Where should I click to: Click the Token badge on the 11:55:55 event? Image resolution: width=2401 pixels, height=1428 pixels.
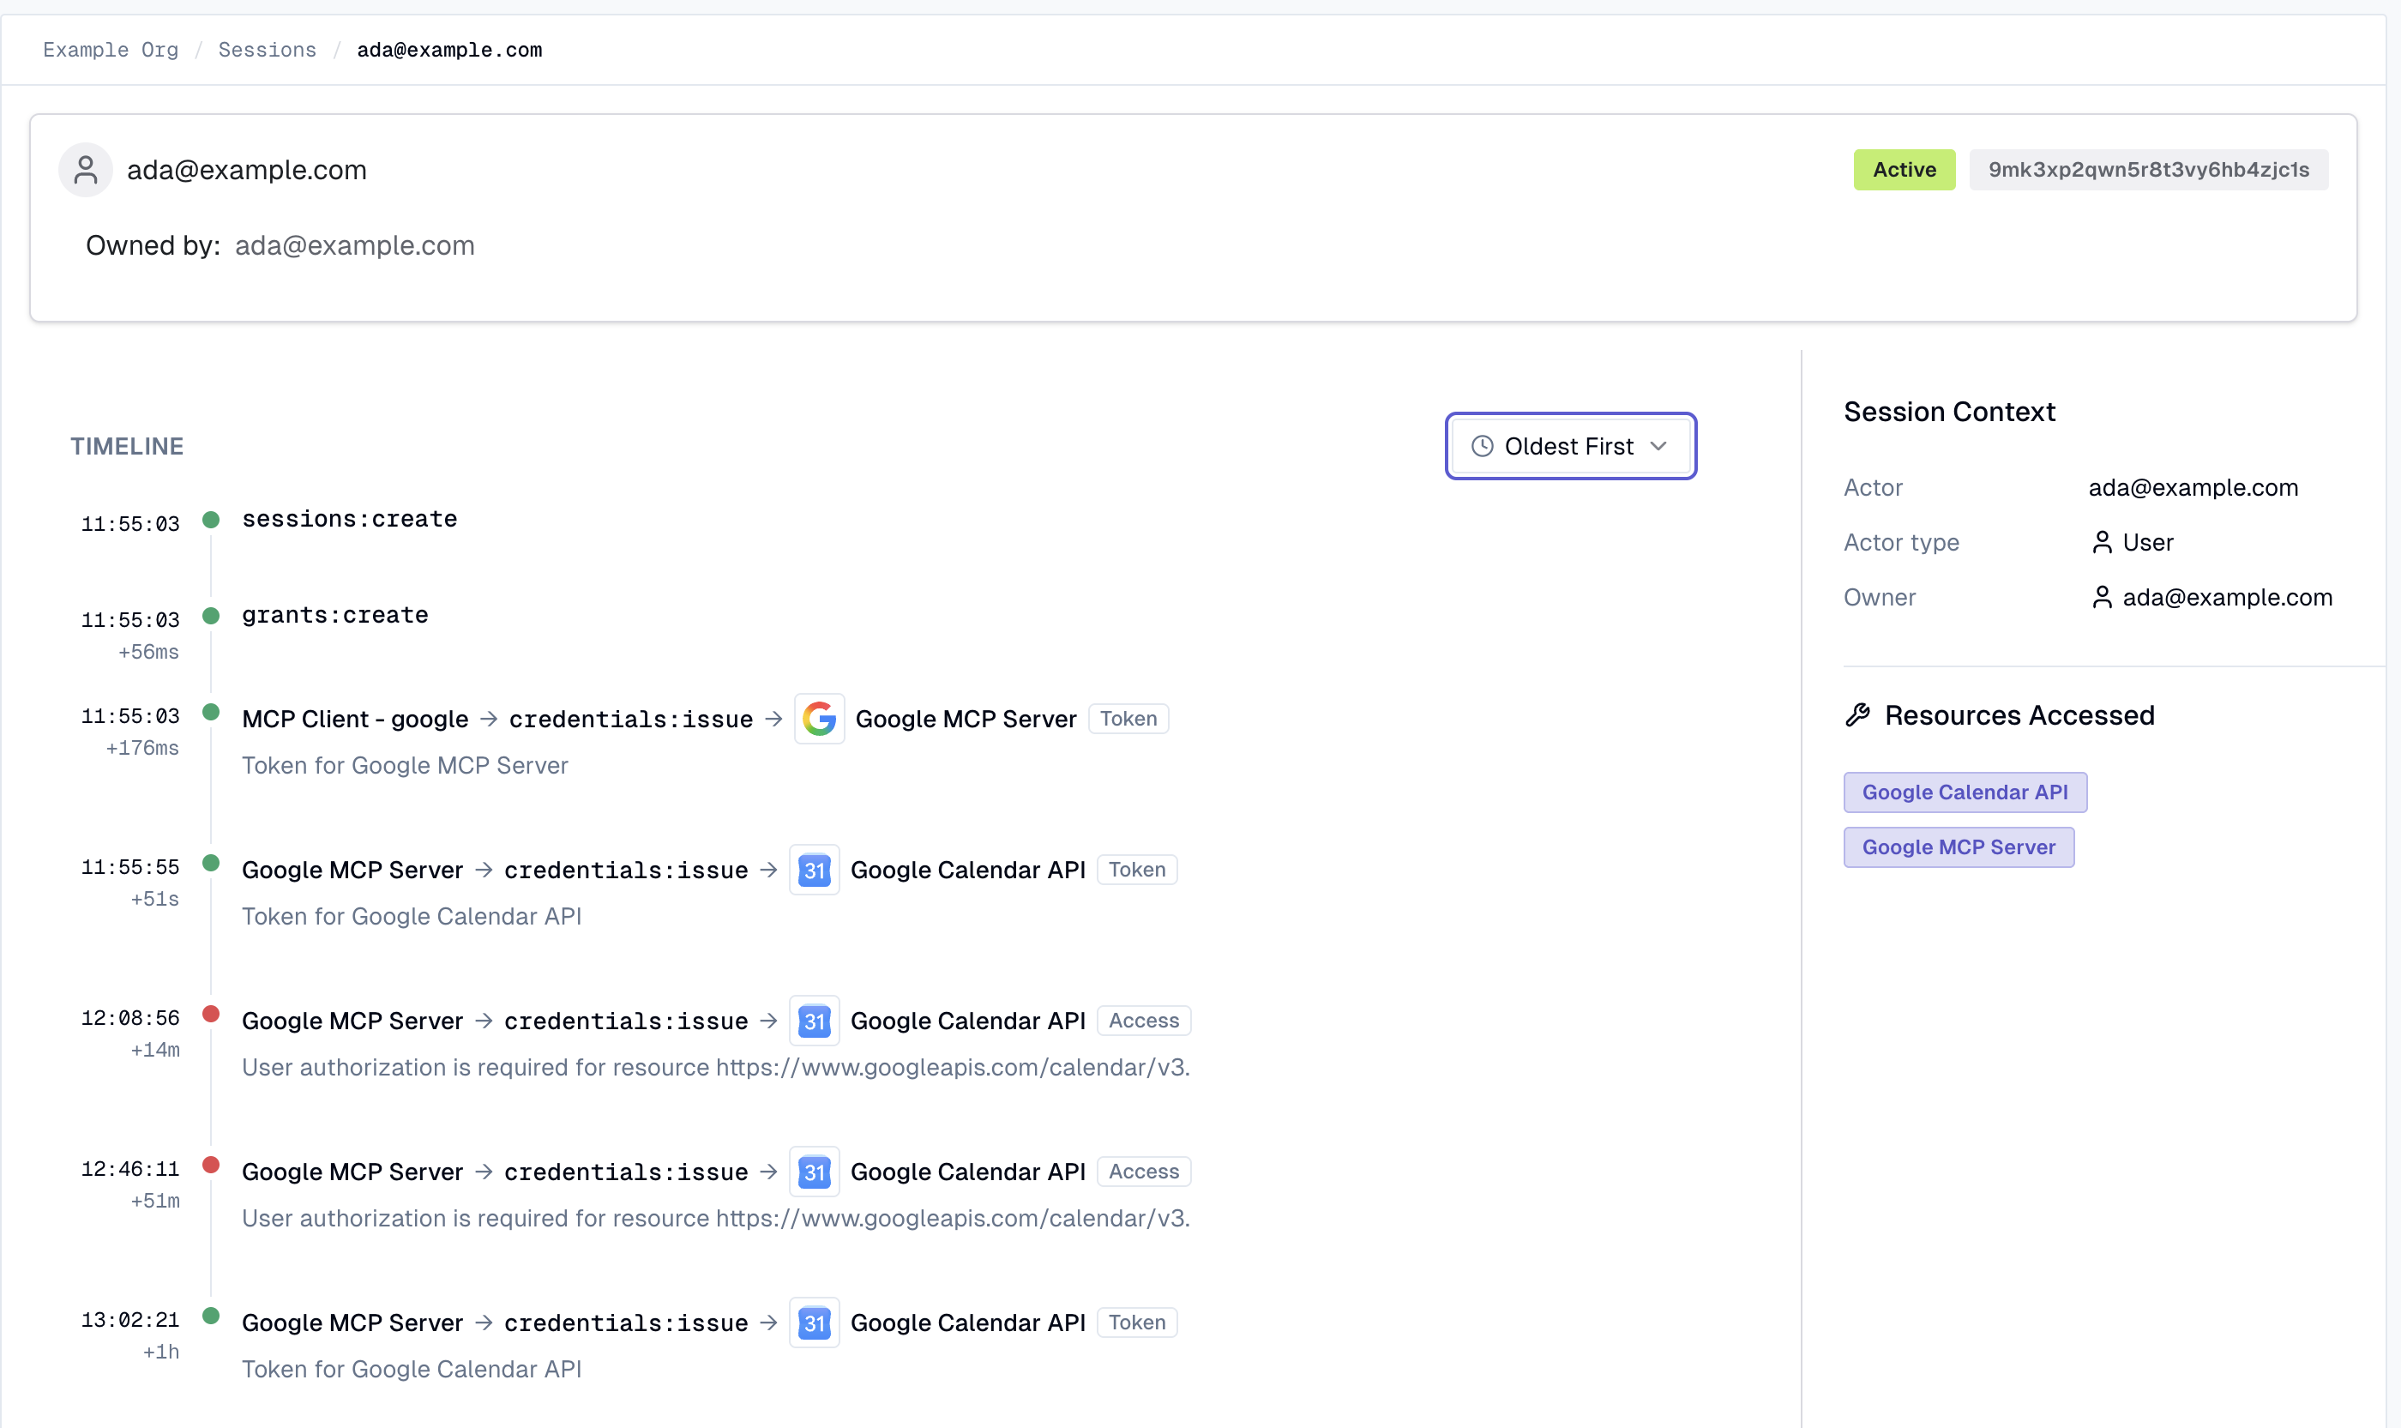pyautogui.click(x=1137, y=870)
